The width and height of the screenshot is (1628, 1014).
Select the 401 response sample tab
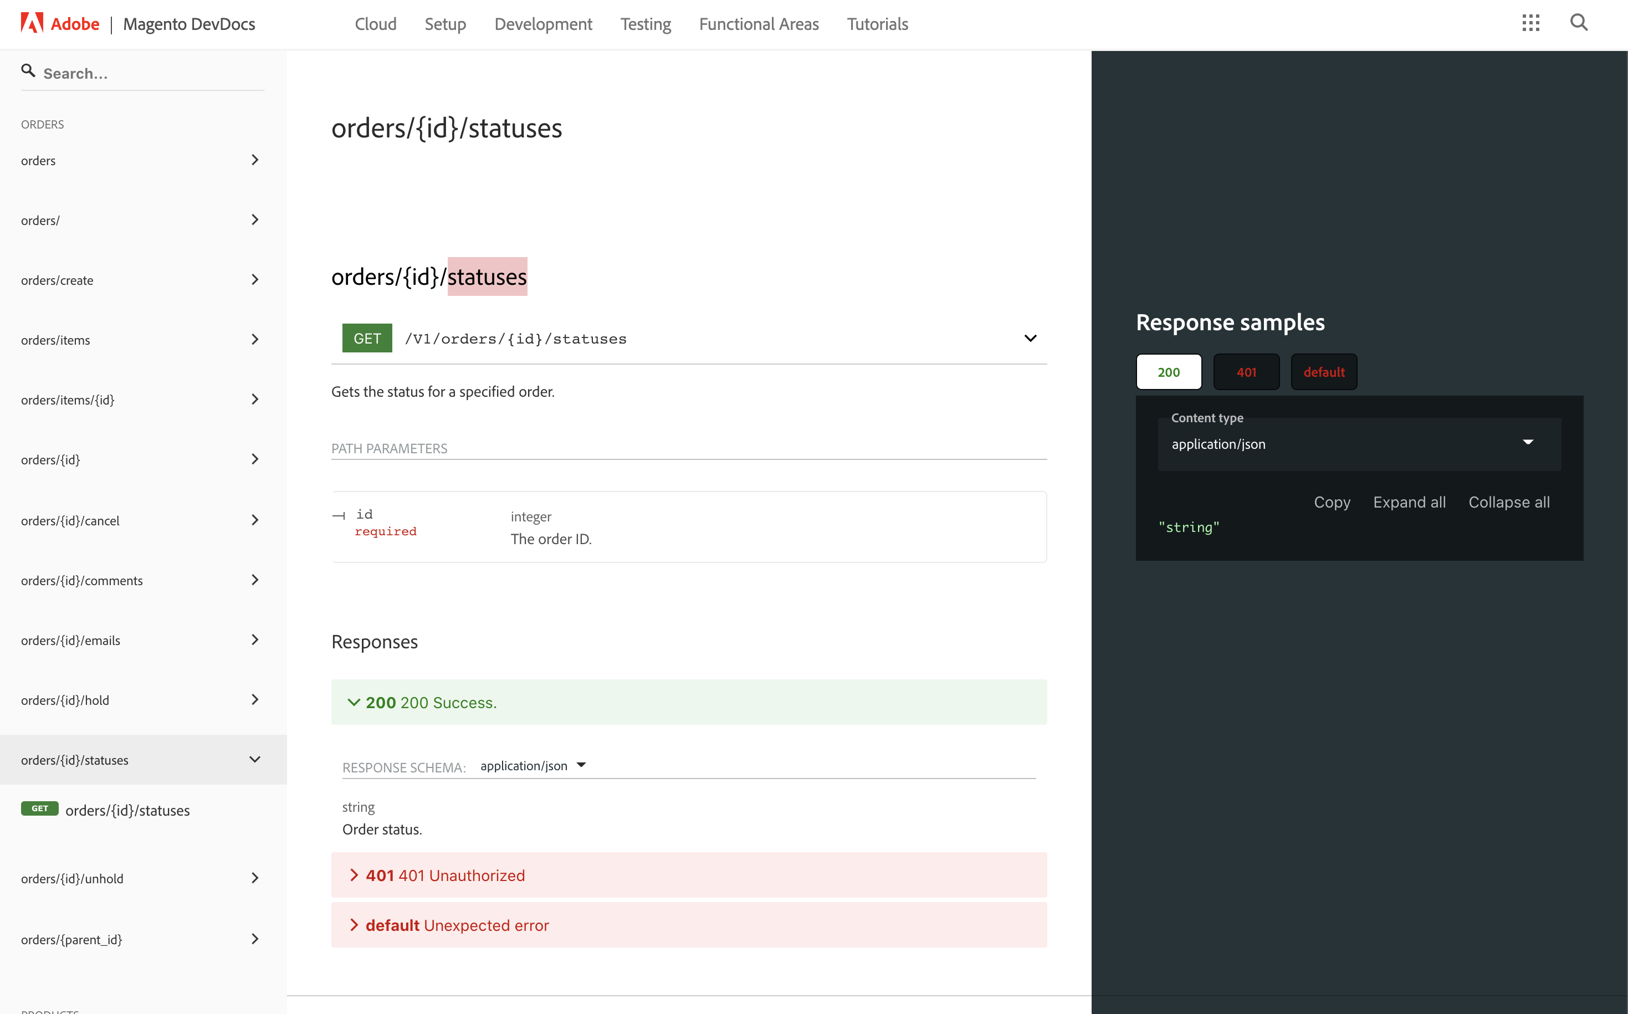(1246, 372)
